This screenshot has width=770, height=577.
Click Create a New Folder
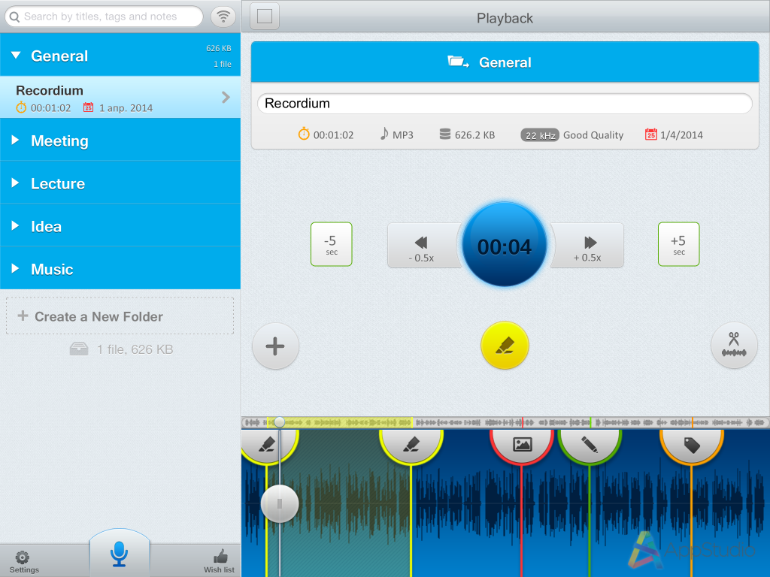pos(120,316)
